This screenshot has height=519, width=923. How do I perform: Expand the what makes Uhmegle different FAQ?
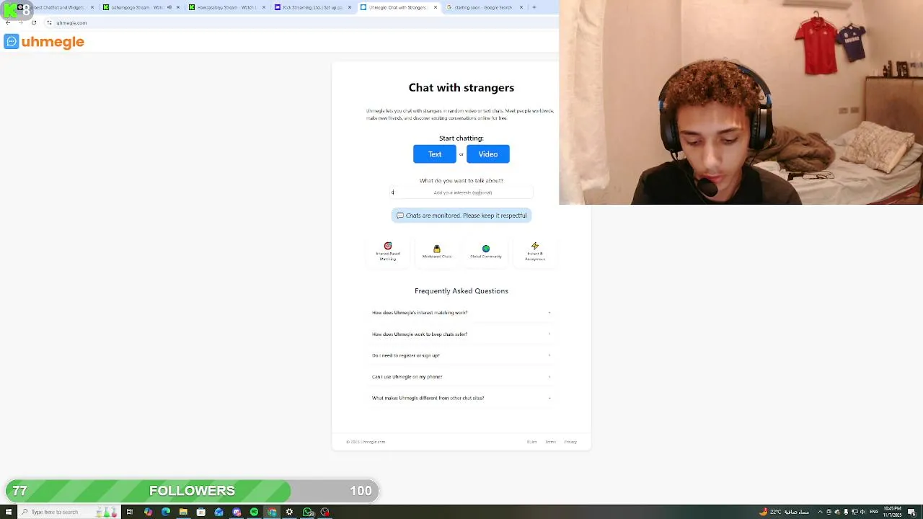[461, 398]
